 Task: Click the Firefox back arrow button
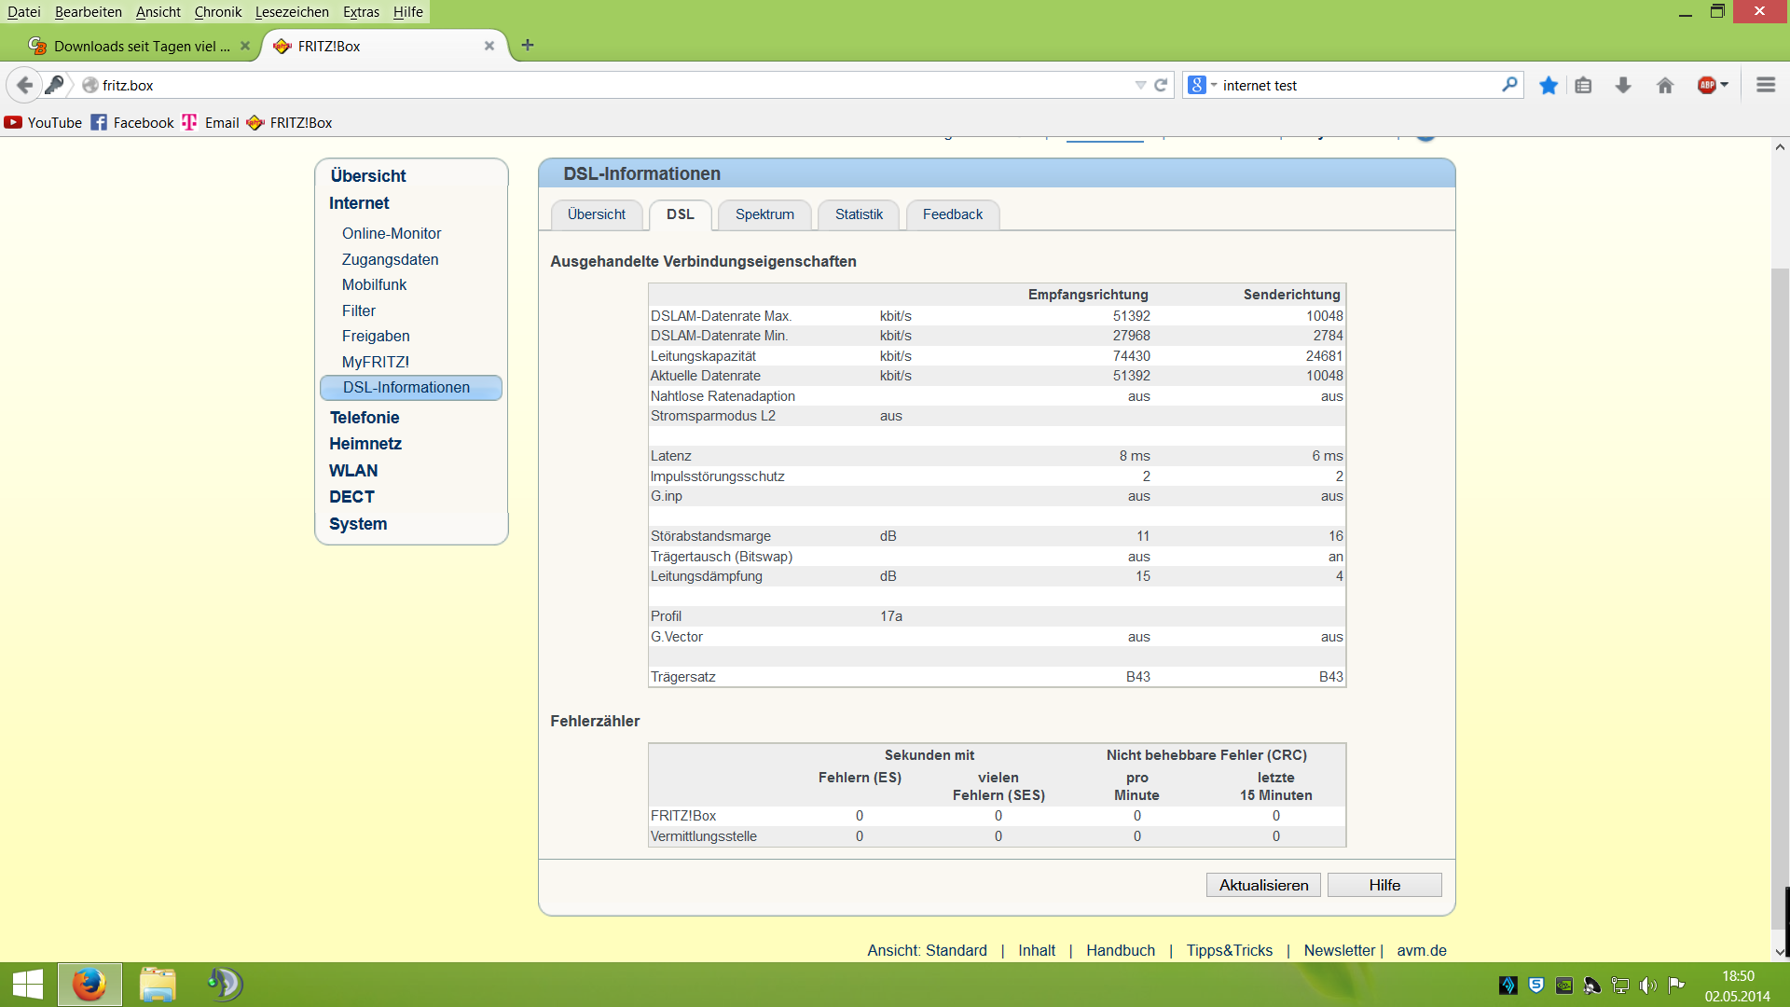pyautogui.click(x=25, y=85)
